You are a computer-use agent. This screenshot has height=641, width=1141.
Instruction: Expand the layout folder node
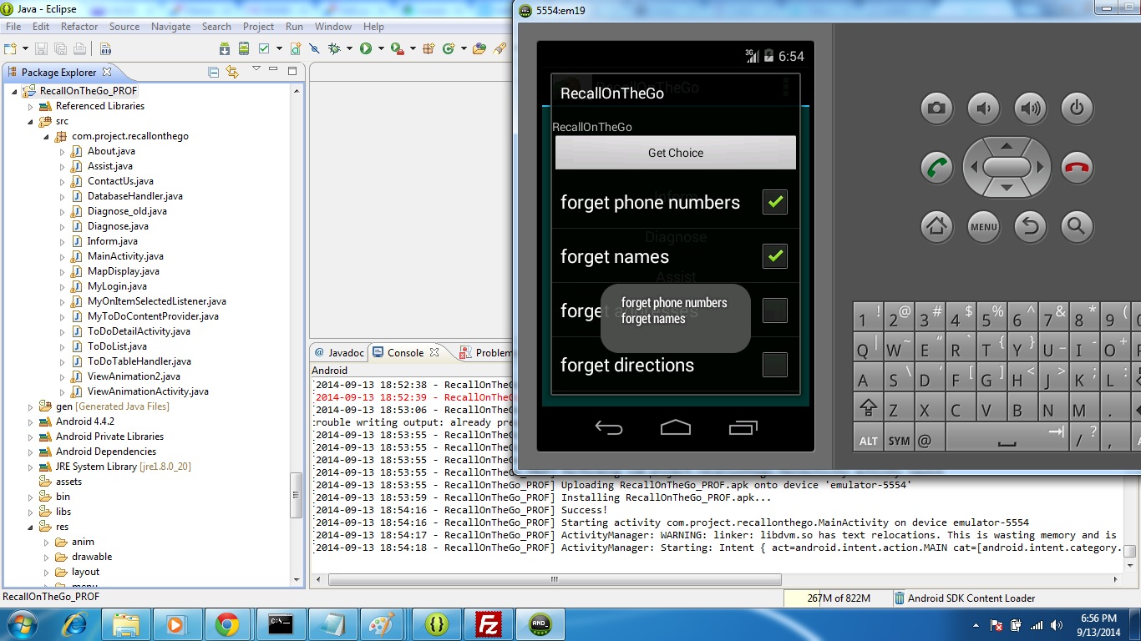(x=47, y=573)
